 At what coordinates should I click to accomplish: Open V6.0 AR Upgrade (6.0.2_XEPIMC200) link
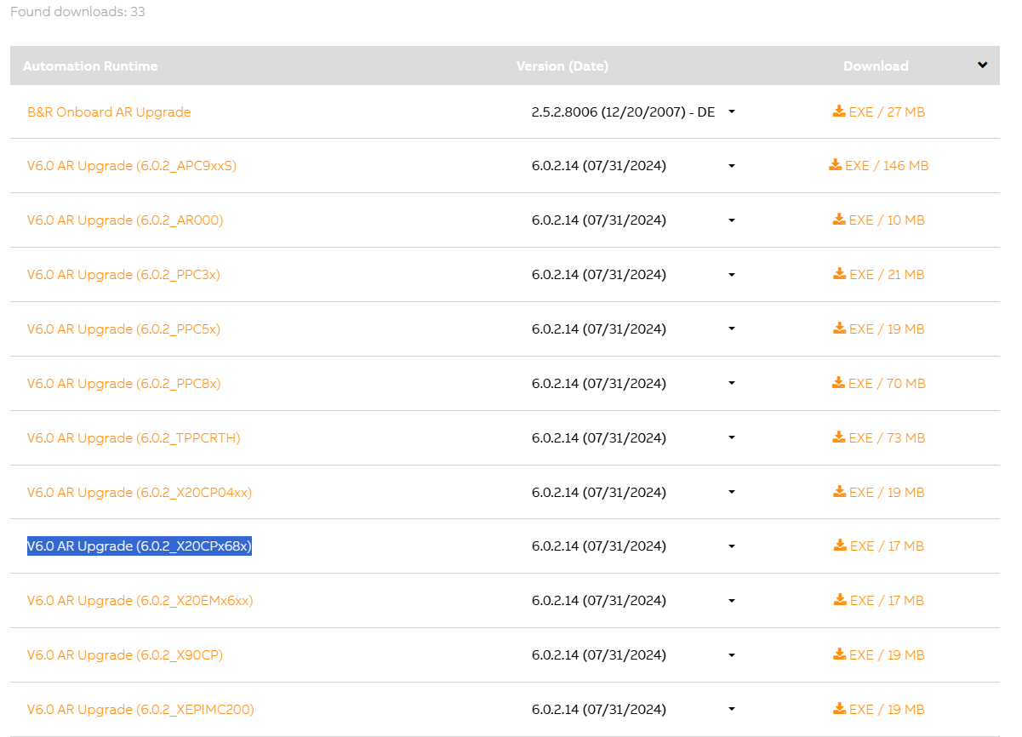coord(140,709)
